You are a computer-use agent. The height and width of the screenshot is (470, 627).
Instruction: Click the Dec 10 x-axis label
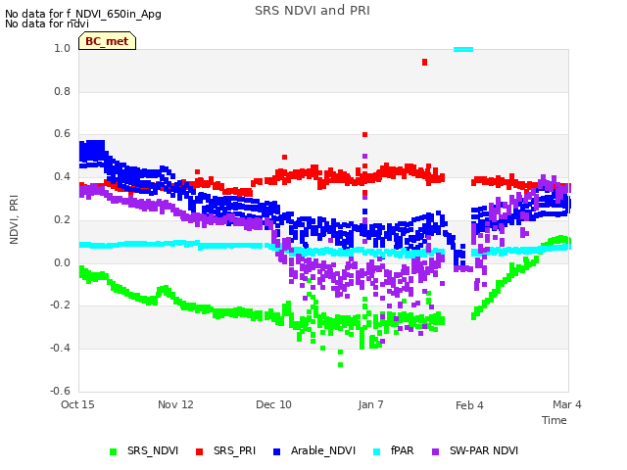(x=273, y=404)
